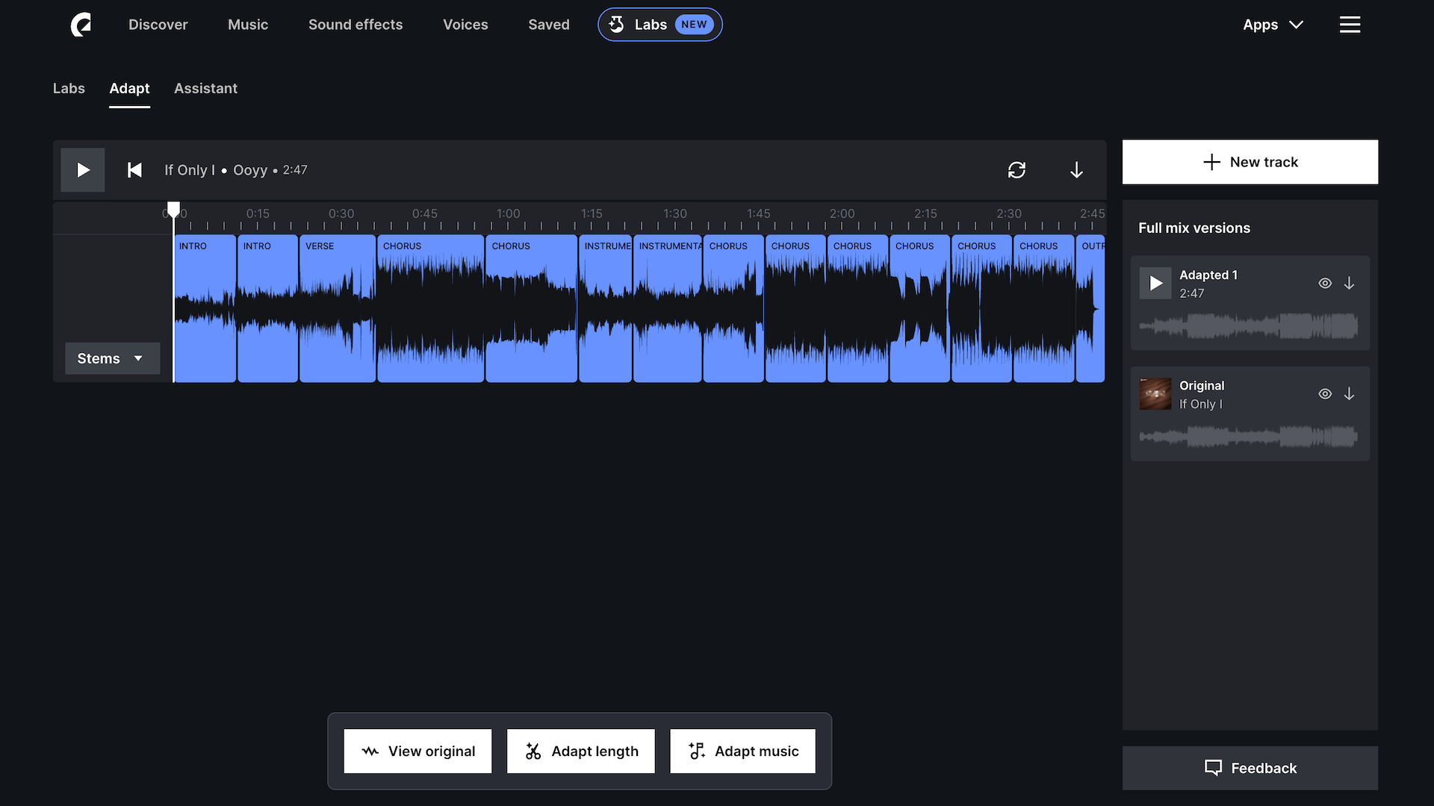Play the Adapted 1 version
The height and width of the screenshot is (806, 1434).
[x=1155, y=284]
